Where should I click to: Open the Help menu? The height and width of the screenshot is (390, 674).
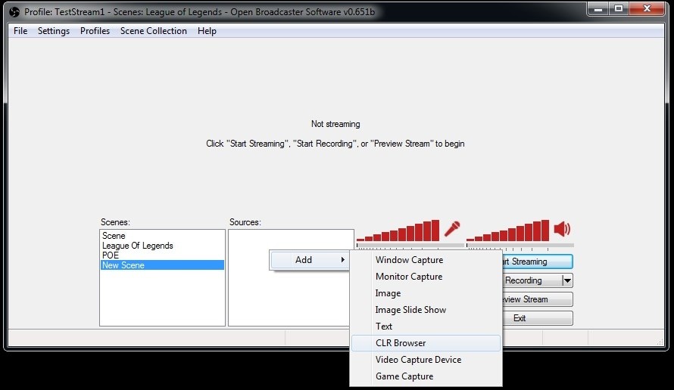click(207, 31)
